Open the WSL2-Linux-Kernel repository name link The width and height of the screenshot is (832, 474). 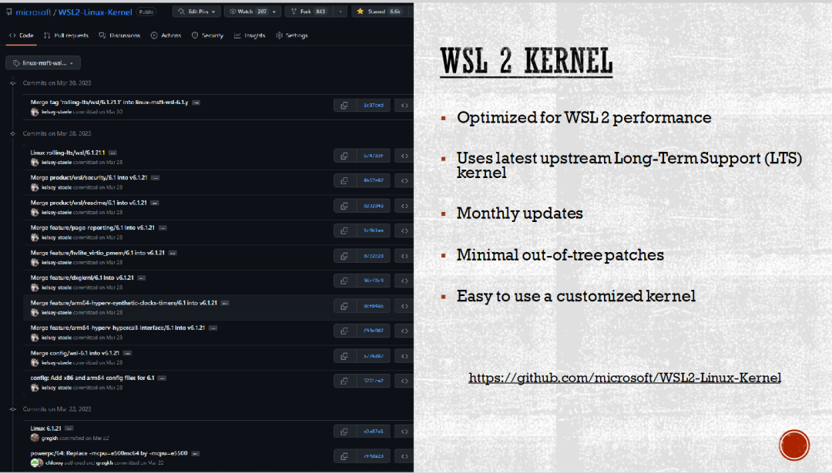tap(95, 12)
